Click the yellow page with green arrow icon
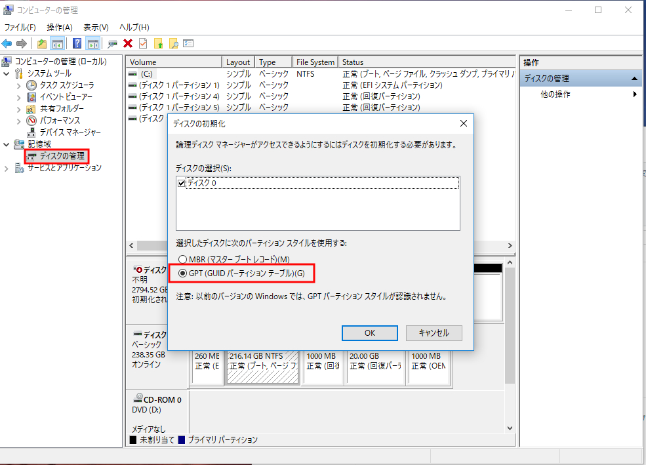The height and width of the screenshot is (465, 646). pos(158,43)
